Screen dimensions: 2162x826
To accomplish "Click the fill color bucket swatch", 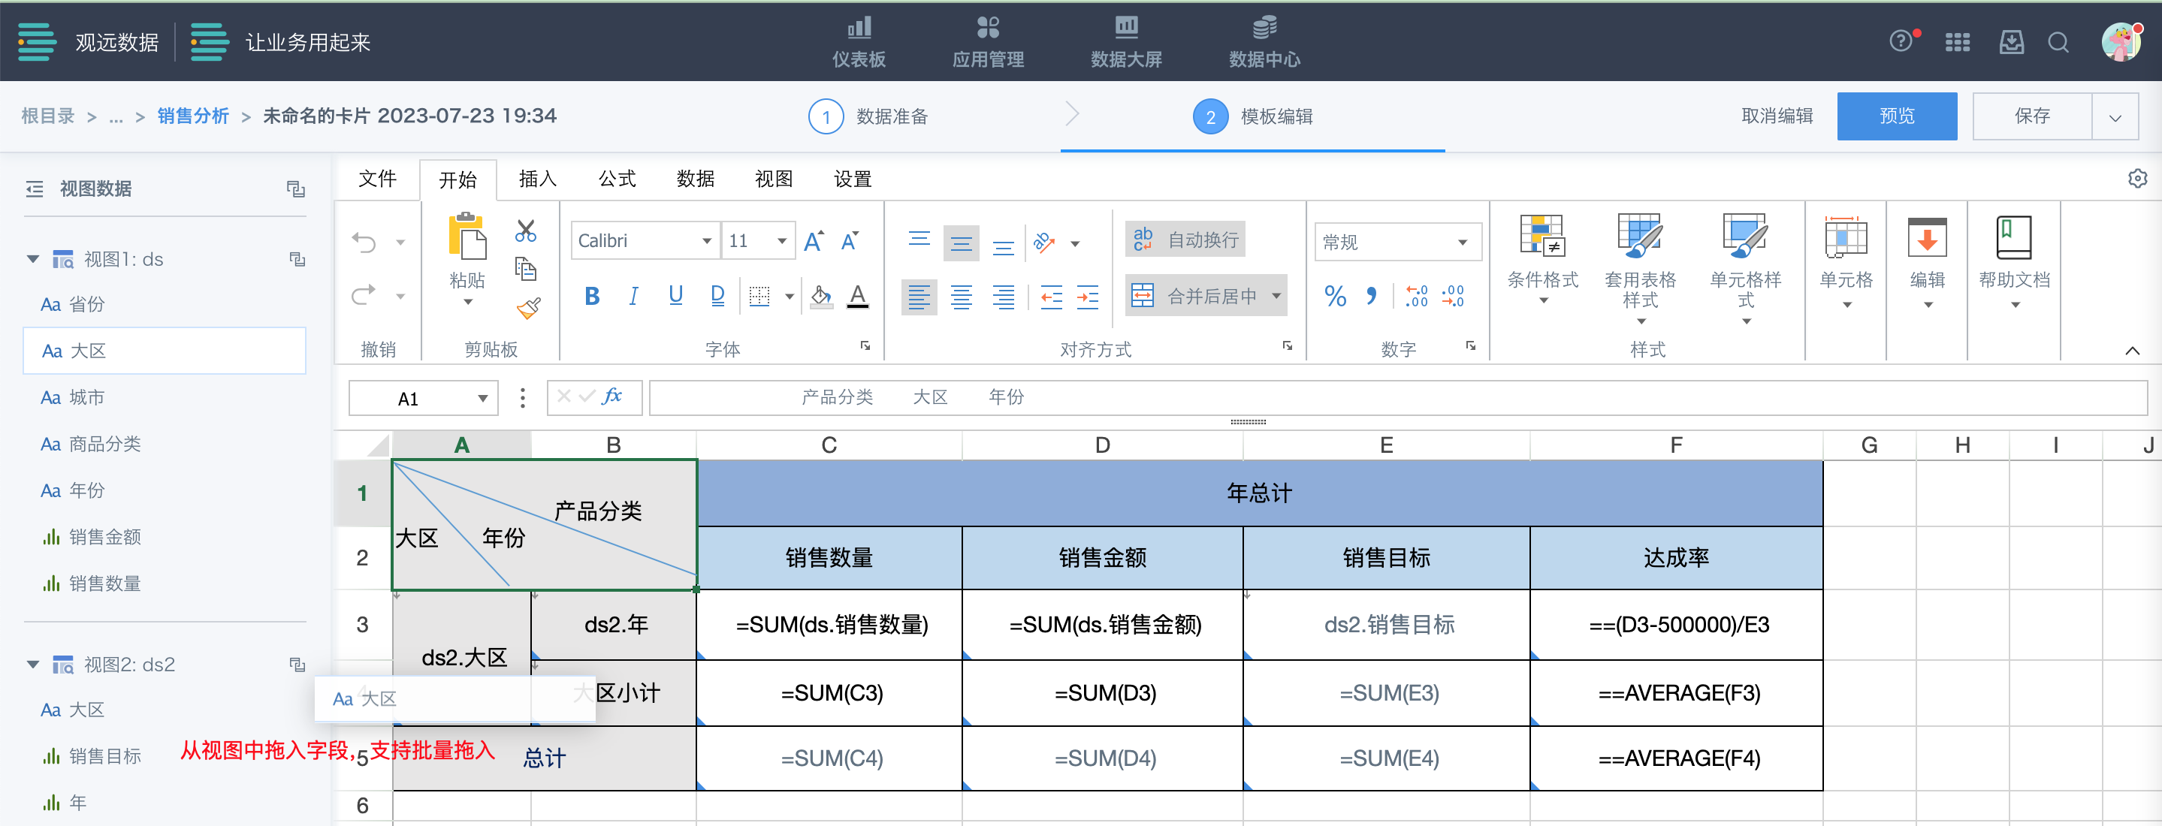I will [x=821, y=296].
